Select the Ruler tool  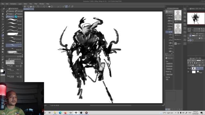3,60
